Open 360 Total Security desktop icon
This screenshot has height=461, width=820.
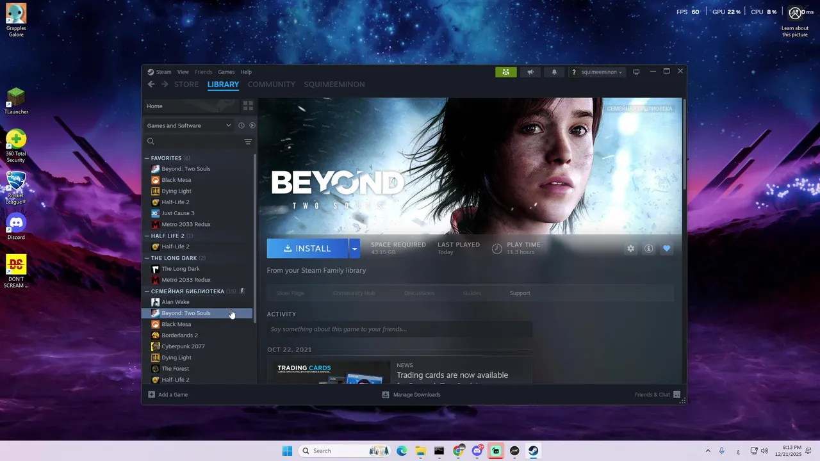(16, 146)
